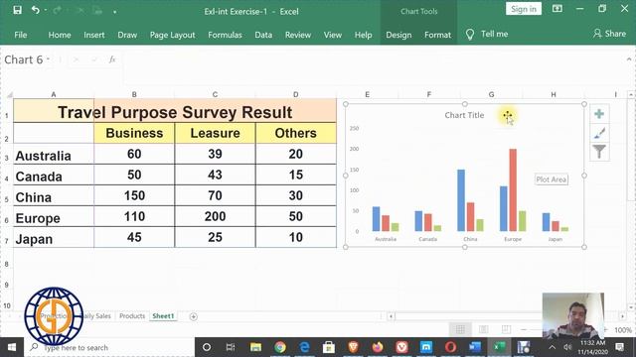Image resolution: width=636 pixels, height=357 pixels.
Task: Open the File menu
Action: point(21,36)
